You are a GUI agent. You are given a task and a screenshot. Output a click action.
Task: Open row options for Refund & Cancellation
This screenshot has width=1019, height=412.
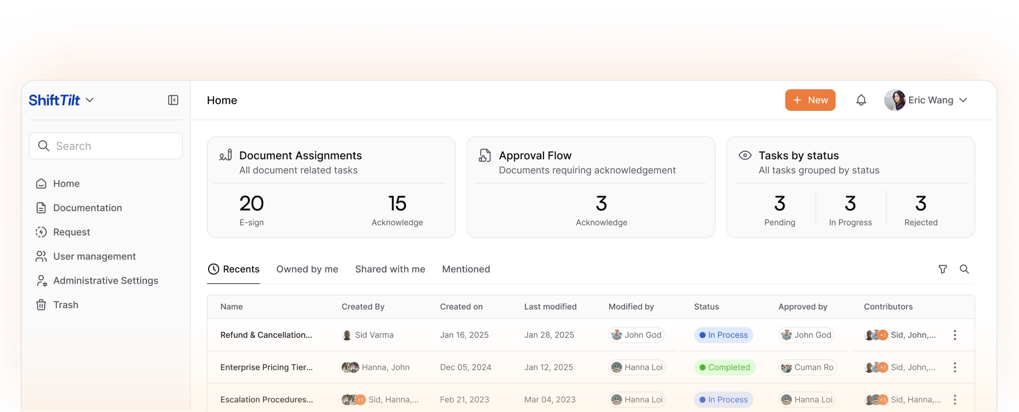[x=955, y=335]
